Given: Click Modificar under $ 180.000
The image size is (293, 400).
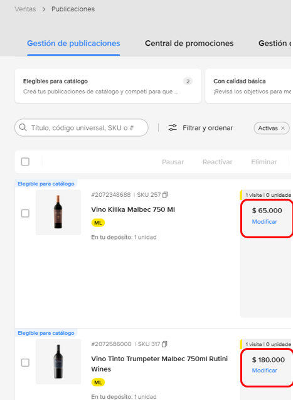Looking at the screenshot, I should pos(264,371).
